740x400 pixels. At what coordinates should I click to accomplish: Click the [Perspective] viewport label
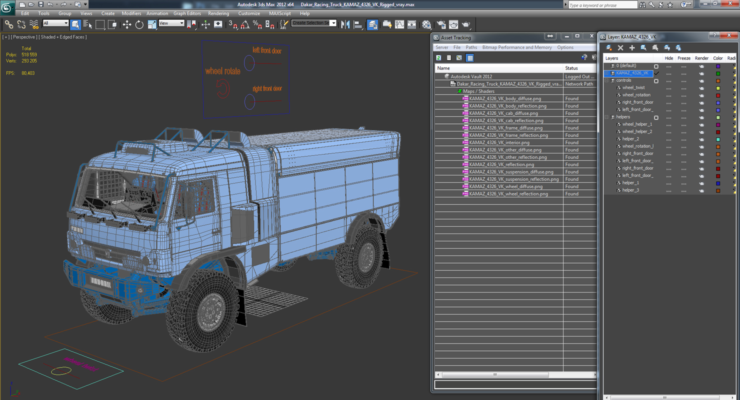(x=24, y=37)
